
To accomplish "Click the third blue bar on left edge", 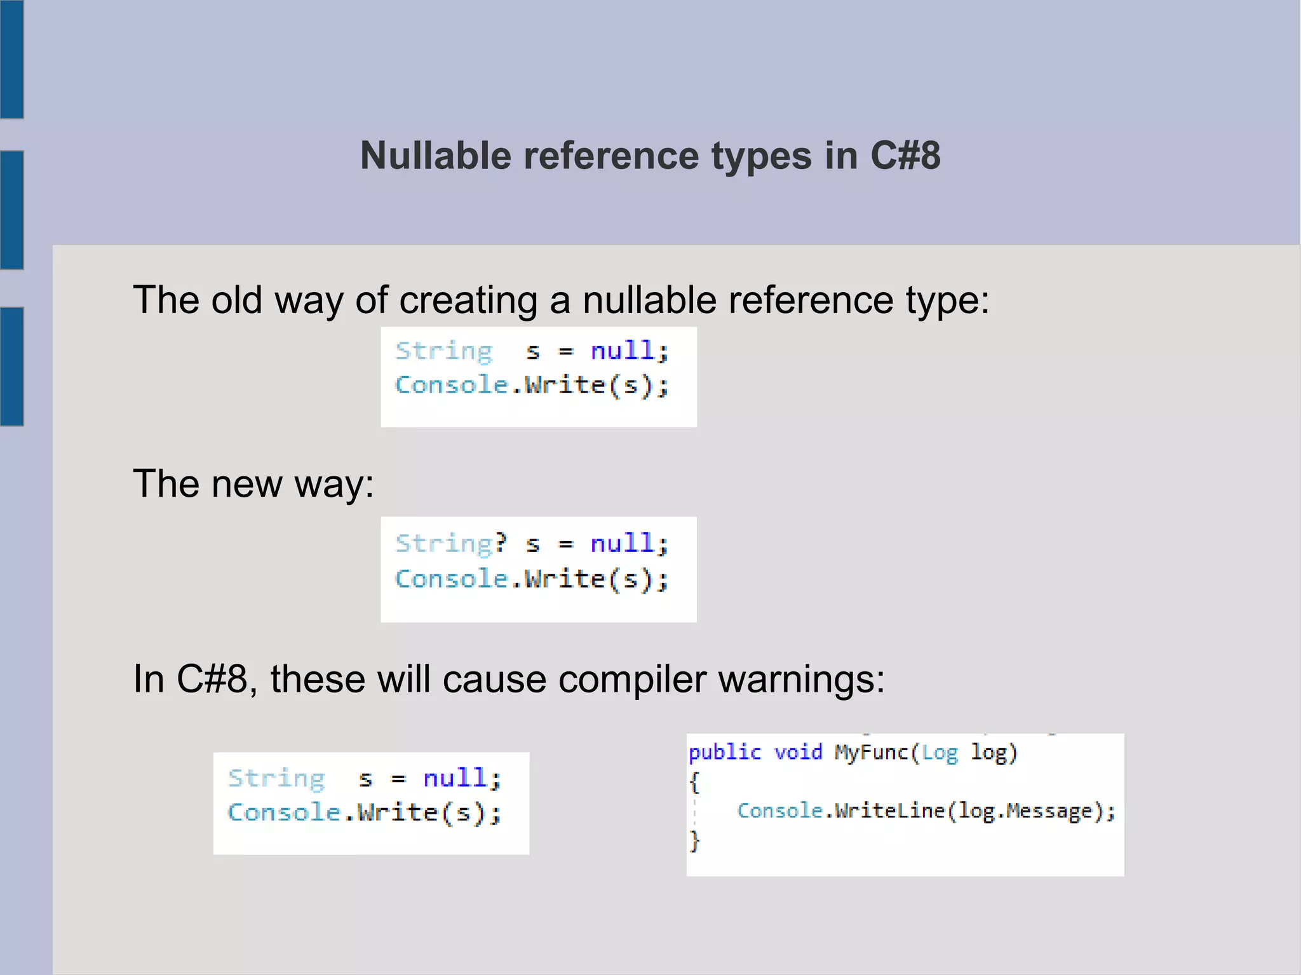I will pyautogui.click(x=11, y=366).
